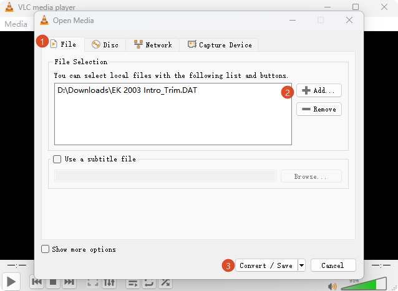
Task: Click the Add... button
Action: pos(319,90)
